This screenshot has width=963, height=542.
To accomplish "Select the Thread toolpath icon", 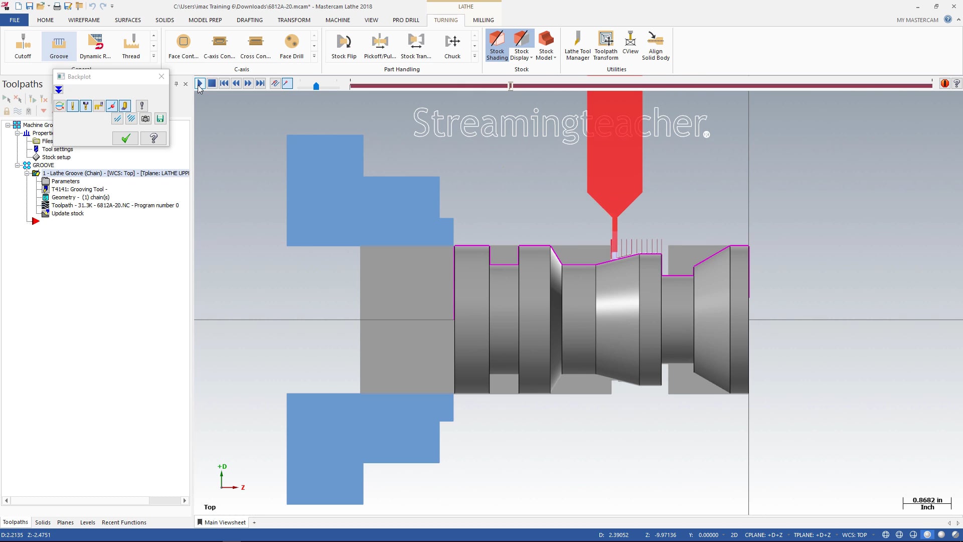I will (x=131, y=46).
